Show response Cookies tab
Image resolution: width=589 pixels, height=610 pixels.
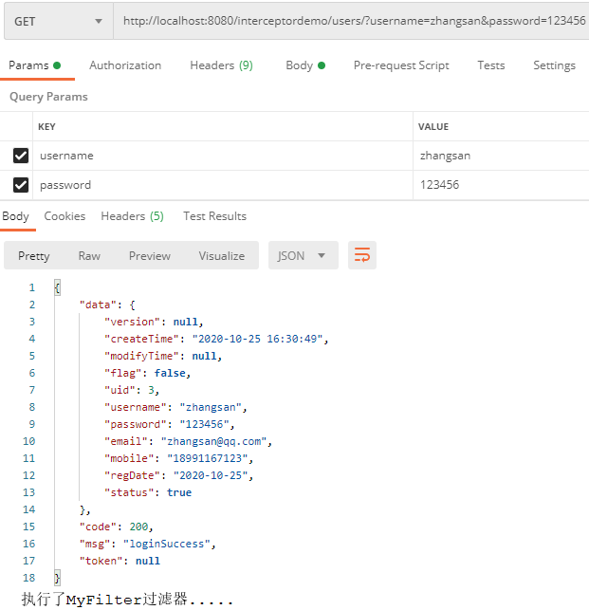pyautogui.click(x=64, y=216)
